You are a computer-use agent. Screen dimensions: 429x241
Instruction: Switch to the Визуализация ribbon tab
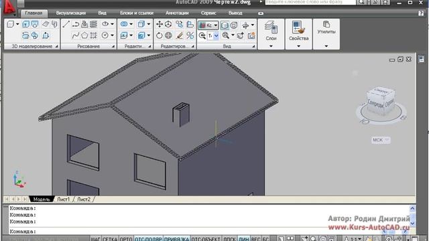pyautogui.click(x=71, y=13)
